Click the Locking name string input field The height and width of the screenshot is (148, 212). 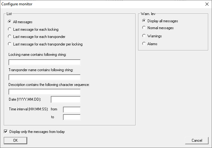point(44,62)
